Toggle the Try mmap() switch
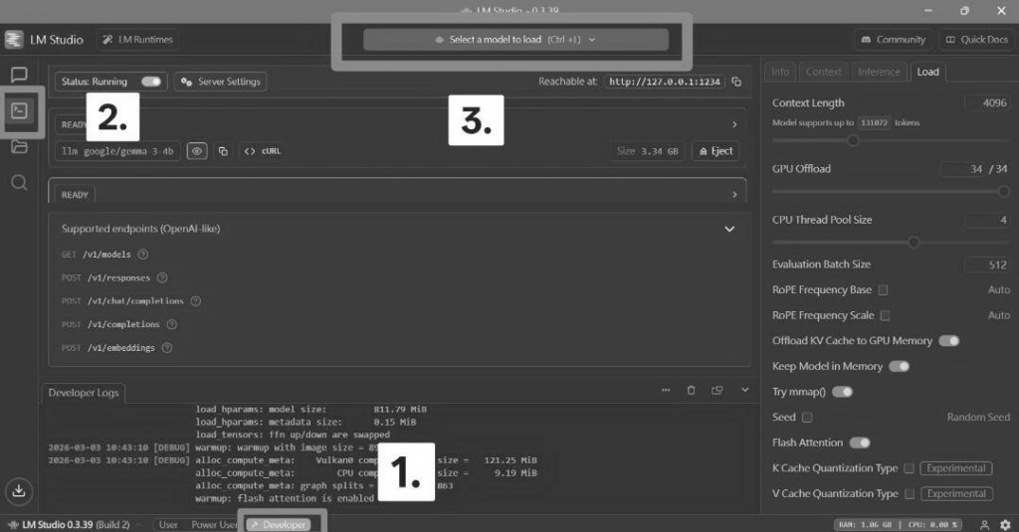The image size is (1019, 532). [x=842, y=392]
